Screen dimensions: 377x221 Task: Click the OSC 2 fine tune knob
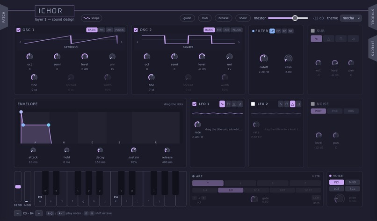tap(151, 77)
